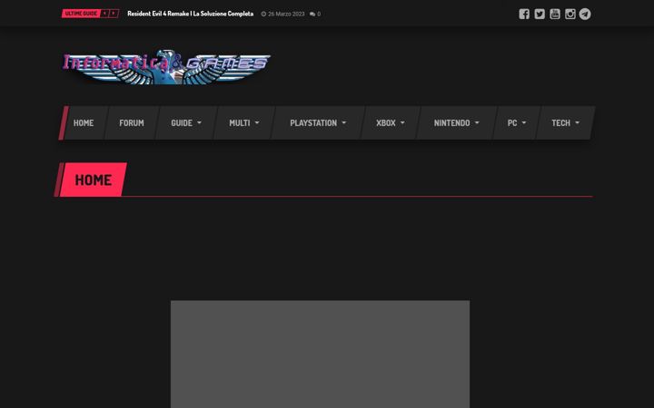Click the gray placeholder content box
This screenshot has height=408, width=654.
(x=320, y=355)
